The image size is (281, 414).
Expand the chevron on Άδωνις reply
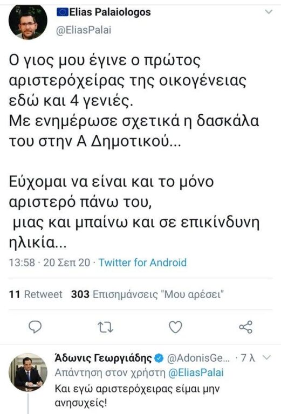point(268,357)
